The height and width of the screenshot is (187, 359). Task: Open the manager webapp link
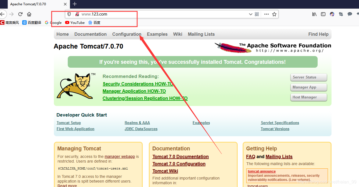pyautogui.click(x=120, y=156)
